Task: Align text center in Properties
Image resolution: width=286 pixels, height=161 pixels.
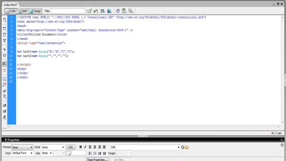Action: [95, 147]
